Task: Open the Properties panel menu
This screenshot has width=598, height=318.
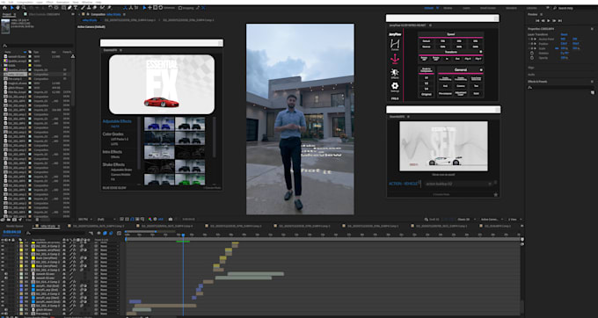Action: tap(592, 29)
